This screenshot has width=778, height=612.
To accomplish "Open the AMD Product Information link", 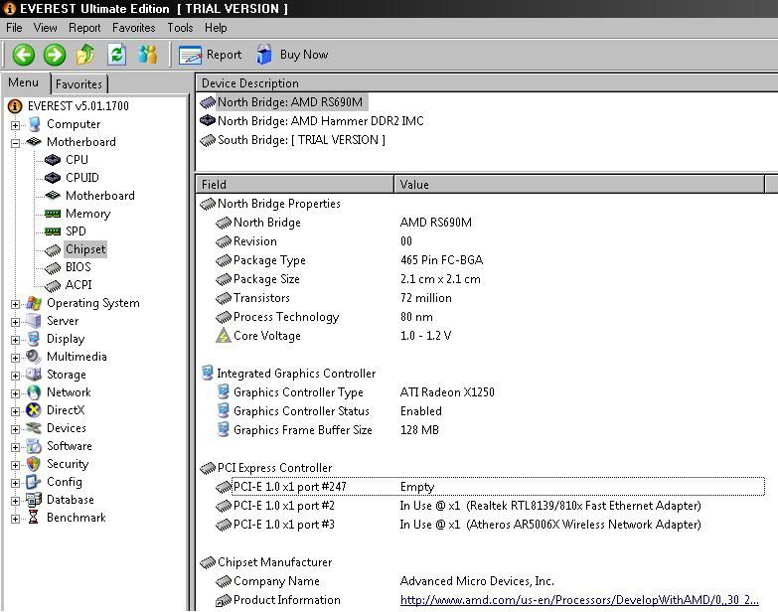I will coord(579,600).
